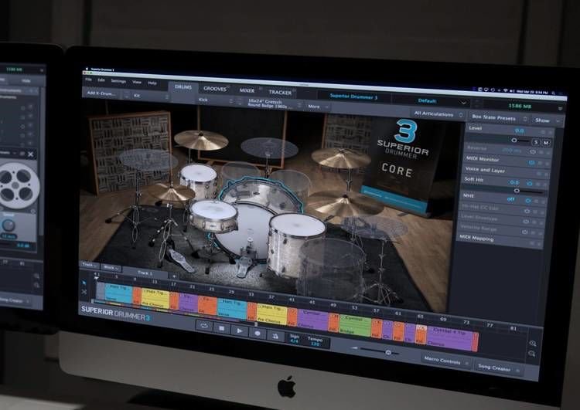Screen dimensions: 580x410
Task: Open the 16x24 Gretsch Round Badge drum dropdown
Action: [274, 103]
